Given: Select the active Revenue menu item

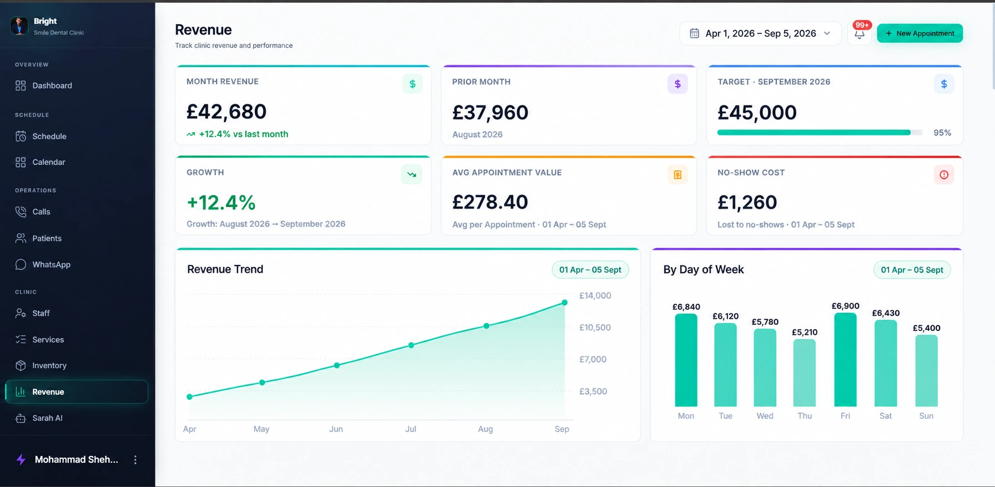Looking at the screenshot, I should 77,391.
